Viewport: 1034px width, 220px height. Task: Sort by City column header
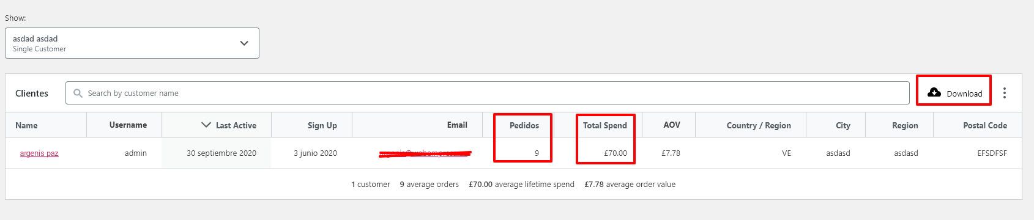(x=843, y=125)
